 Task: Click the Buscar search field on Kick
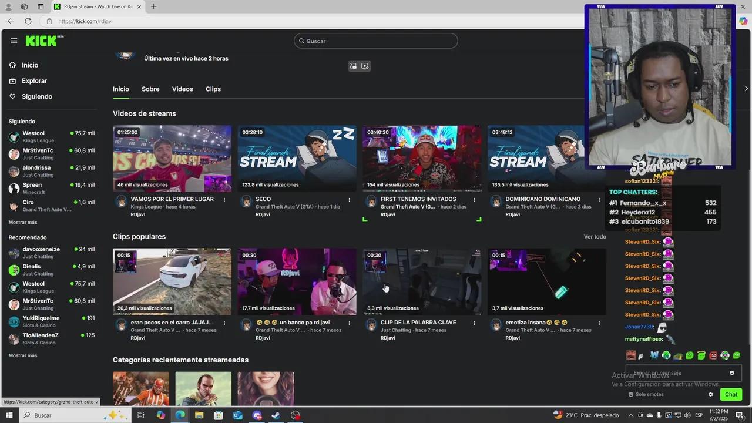point(376,41)
